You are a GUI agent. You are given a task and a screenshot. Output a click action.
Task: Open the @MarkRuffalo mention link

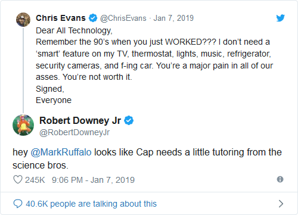pyautogui.click(x=61, y=152)
